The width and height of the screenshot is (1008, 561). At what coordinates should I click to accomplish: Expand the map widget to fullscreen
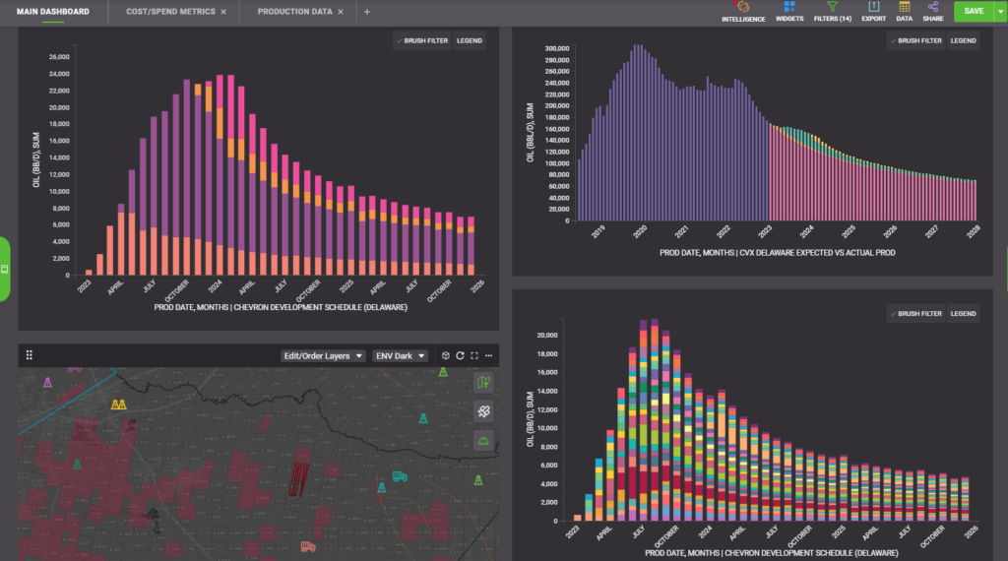tap(474, 356)
